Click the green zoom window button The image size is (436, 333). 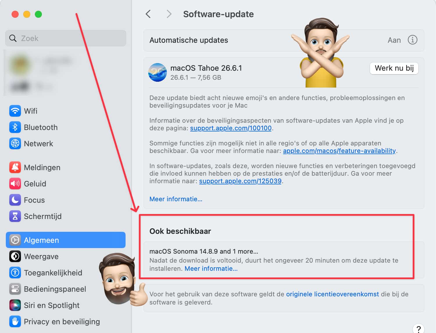38,14
